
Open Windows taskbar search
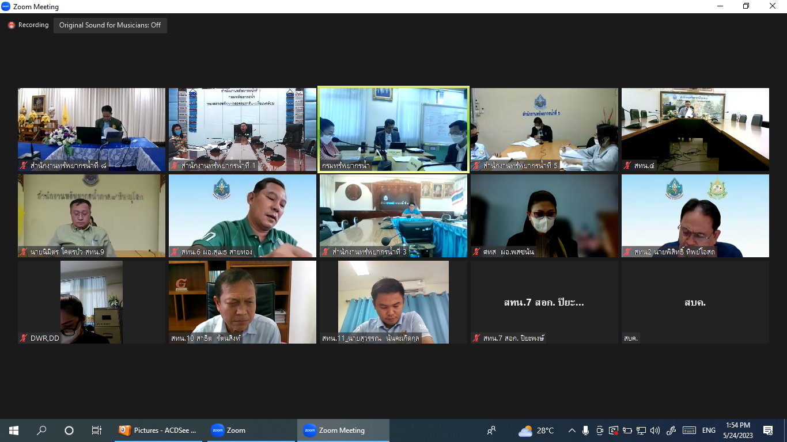(x=41, y=430)
